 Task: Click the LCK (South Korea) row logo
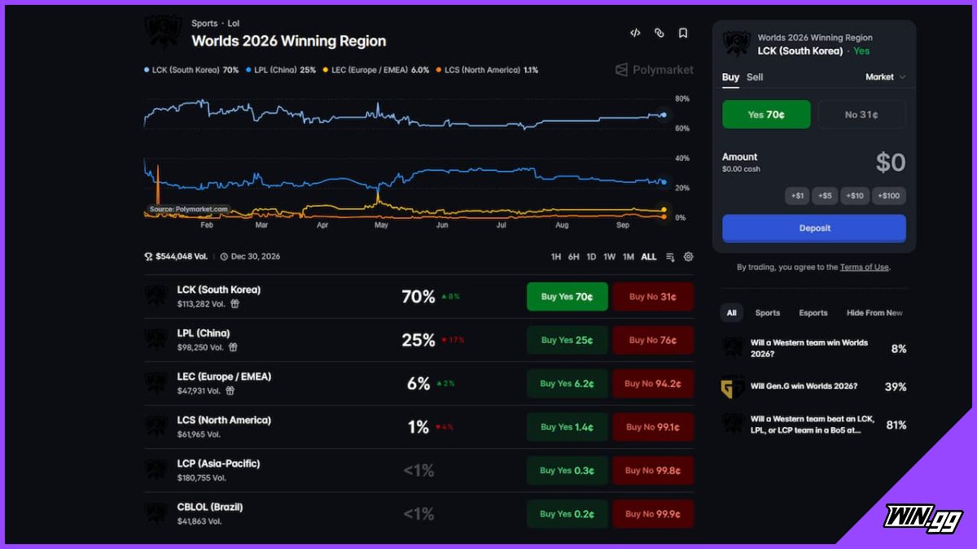pos(156,296)
